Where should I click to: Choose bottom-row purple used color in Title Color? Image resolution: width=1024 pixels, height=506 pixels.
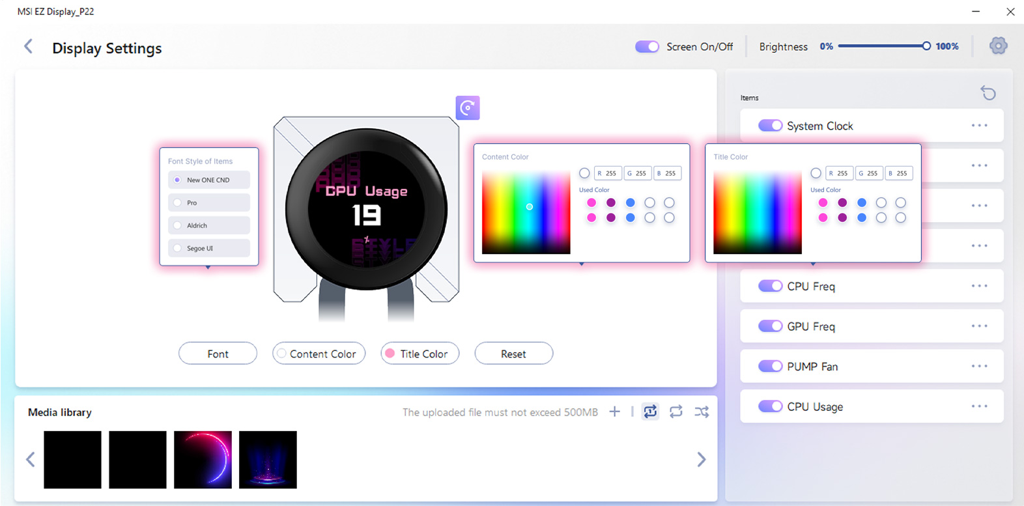[842, 218]
